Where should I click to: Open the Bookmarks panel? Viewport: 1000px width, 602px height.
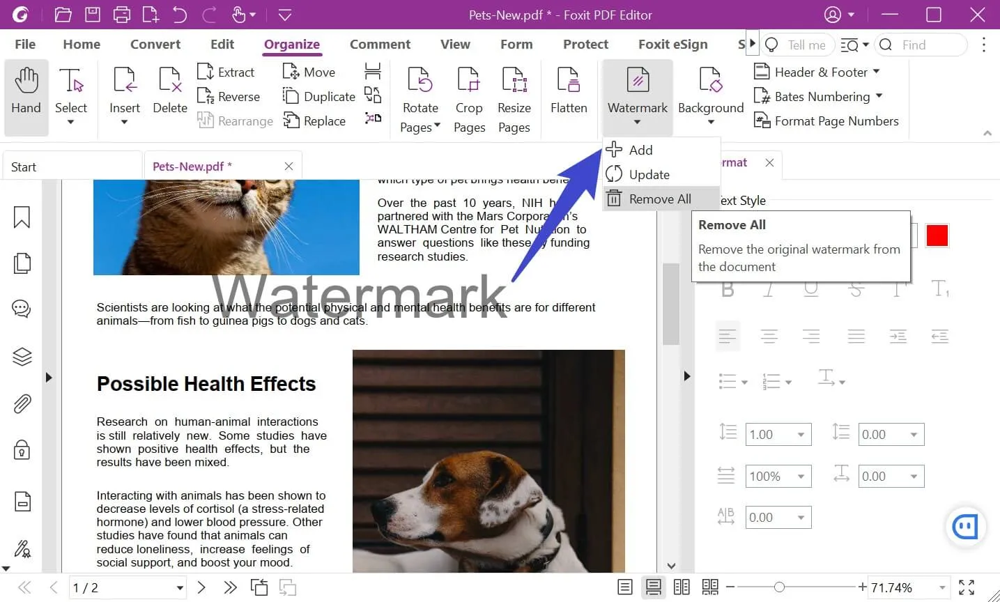pyautogui.click(x=22, y=217)
